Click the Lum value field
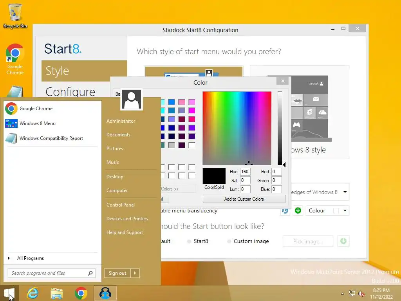Screen dimensions: 401x301 click(245, 189)
